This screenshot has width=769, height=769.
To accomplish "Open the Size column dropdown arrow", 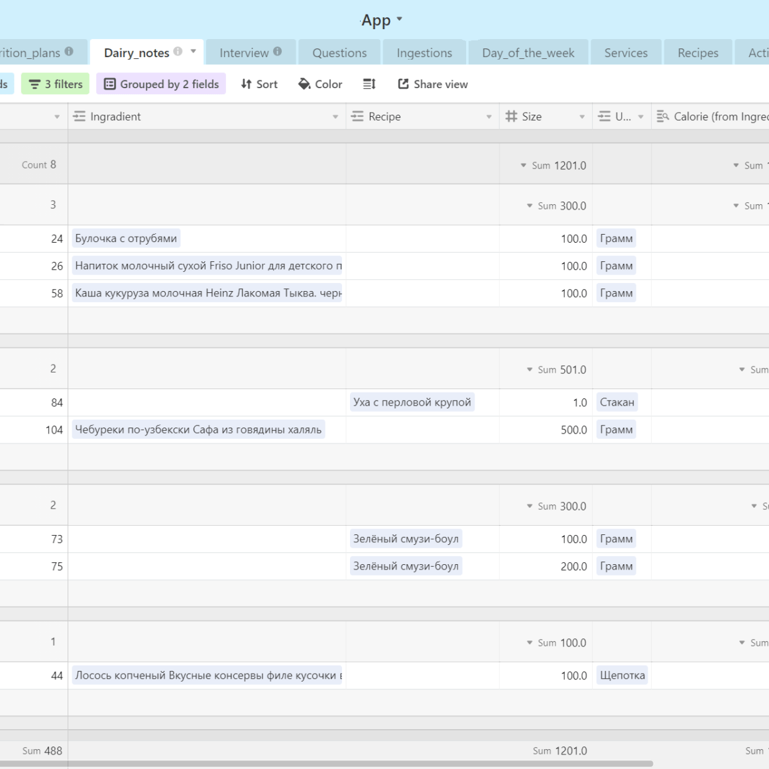I will [x=582, y=117].
